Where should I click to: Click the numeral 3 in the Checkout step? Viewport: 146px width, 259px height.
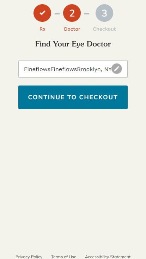click(x=104, y=13)
